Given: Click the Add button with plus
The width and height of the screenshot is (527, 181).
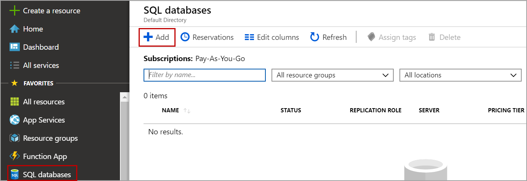Looking at the screenshot, I should point(157,37).
